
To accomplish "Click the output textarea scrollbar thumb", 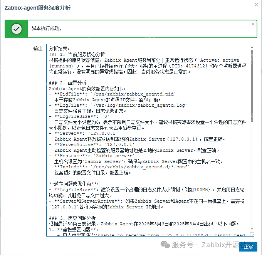I will point(252,86).
